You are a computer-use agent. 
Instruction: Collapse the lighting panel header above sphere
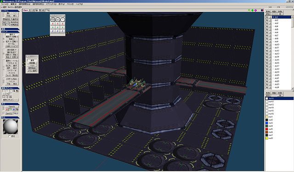click(10, 117)
